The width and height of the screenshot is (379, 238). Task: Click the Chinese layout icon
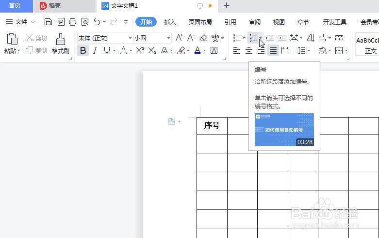[x=294, y=38]
